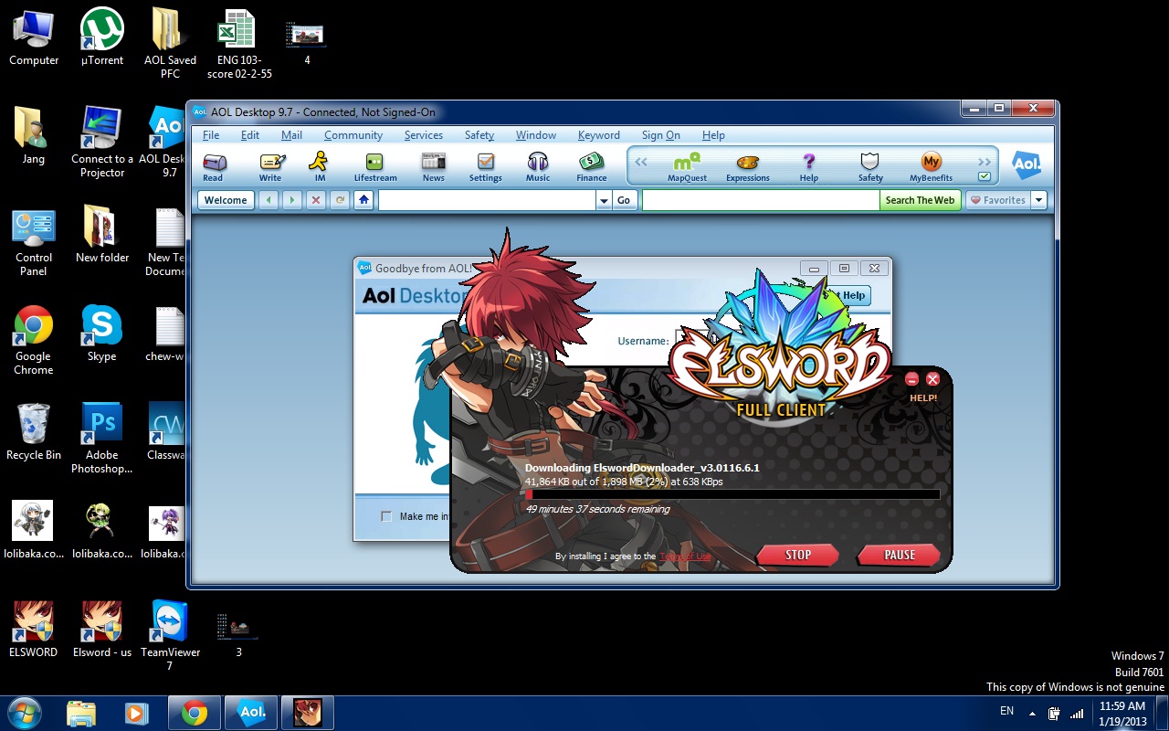Screen dimensions: 1169x731
Task: Launch MapQuest from the AOL toolbar
Action: click(687, 167)
